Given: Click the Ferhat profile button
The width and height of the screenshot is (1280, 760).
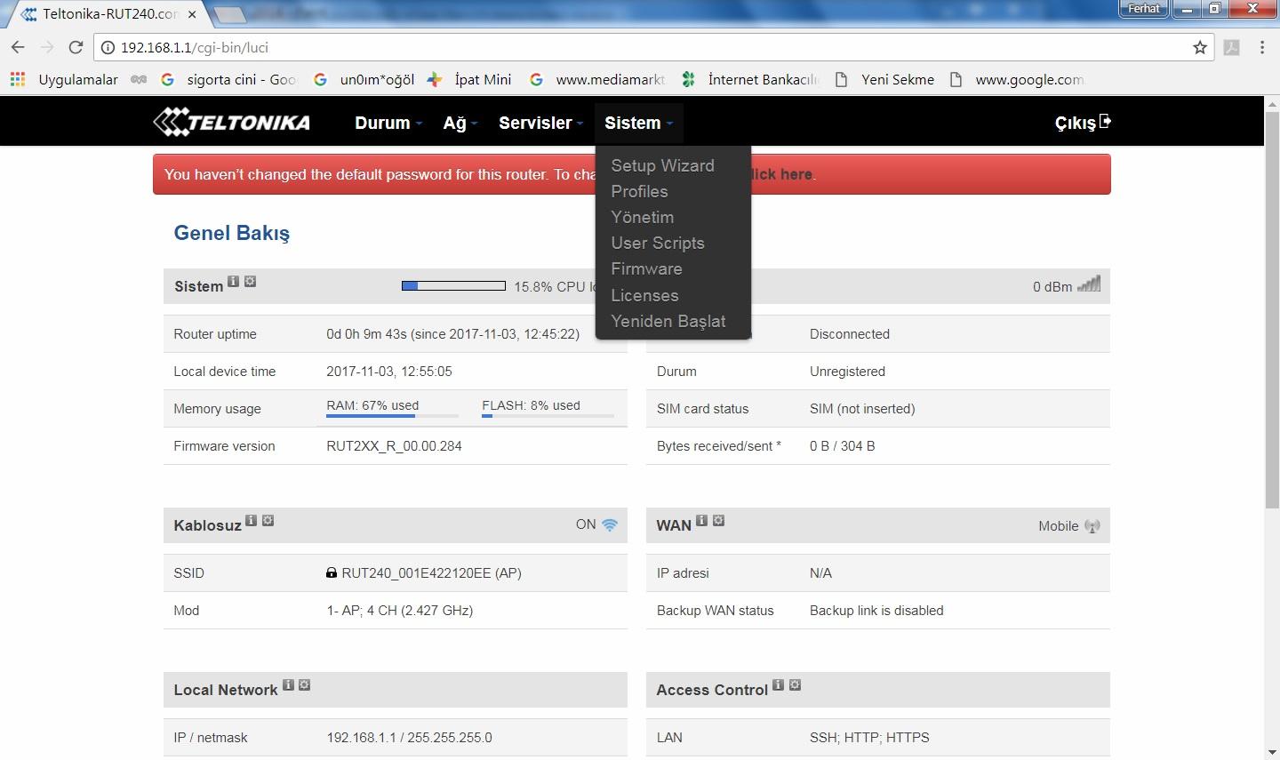Looking at the screenshot, I should point(1144,9).
